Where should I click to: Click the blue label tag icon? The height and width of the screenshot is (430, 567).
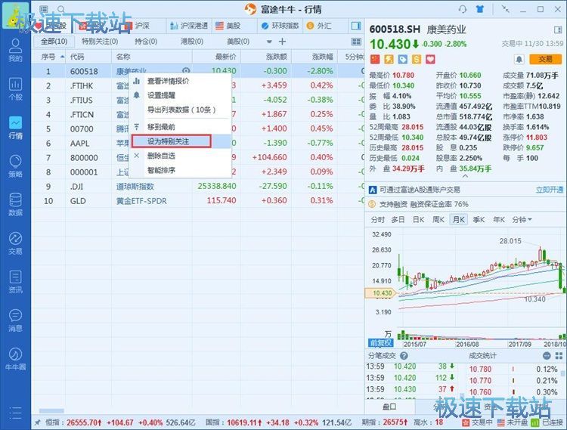402,59
